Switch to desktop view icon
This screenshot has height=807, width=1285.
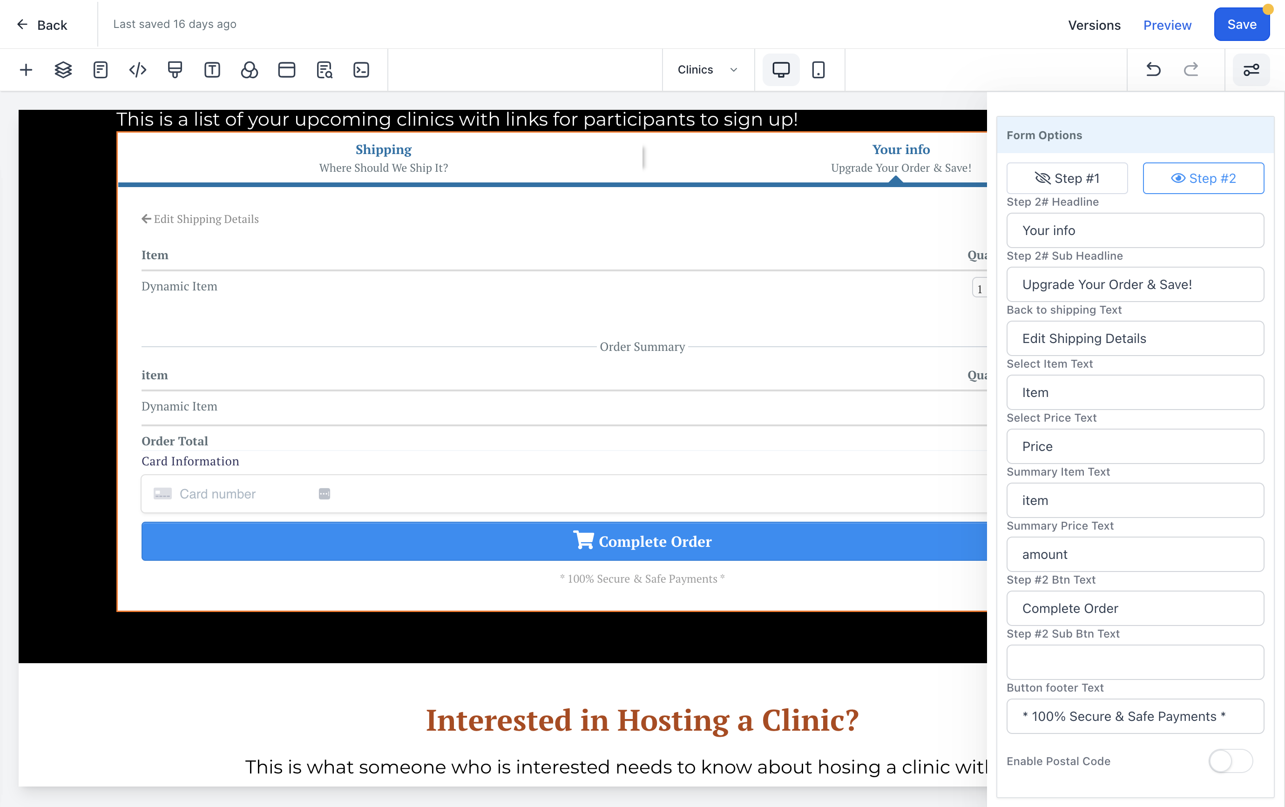[781, 70]
